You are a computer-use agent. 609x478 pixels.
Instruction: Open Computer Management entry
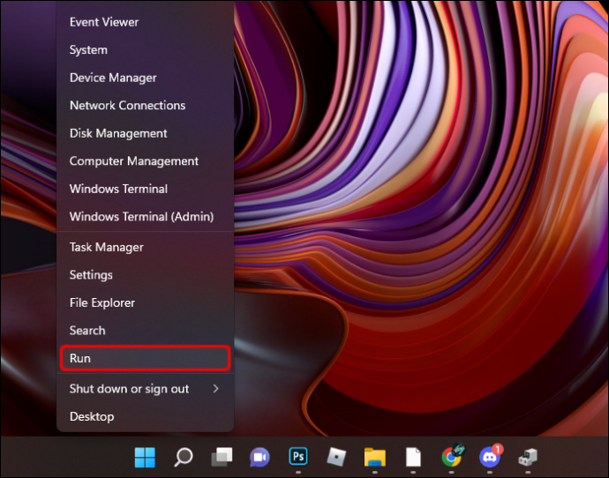146,161
